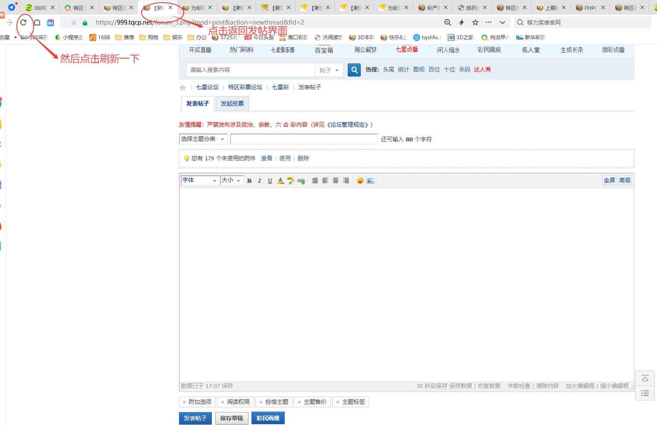The width and height of the screenshot is (657, 425).
Task: Toggle bold formatting in the editor
Action: pyautogui.click(x=249, y=181)
